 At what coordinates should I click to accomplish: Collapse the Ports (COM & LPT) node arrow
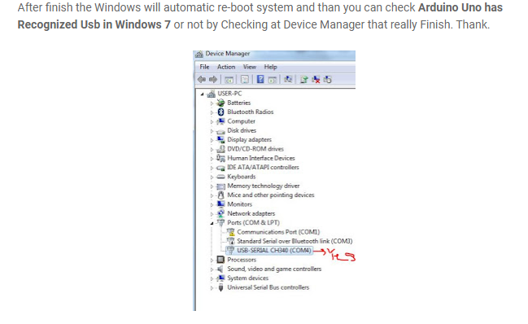tap(212, 223)
